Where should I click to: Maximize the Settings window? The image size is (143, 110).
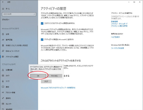pyautogui.click(x=134, y=2)
